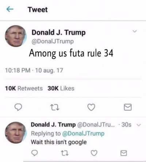Screen dimensions: 146x162
Task: Retweet the 'Wait this isn't google' reply
Action: [x=65, y=153]
